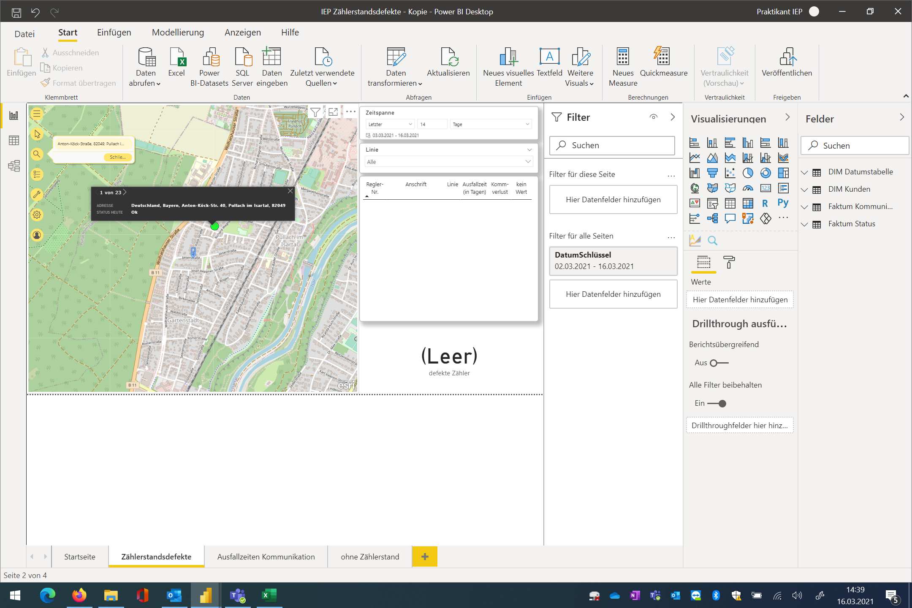This screenshot has width=912, height=608.
Task: Open Format paint roller pane
Action: tap(729, 262)
